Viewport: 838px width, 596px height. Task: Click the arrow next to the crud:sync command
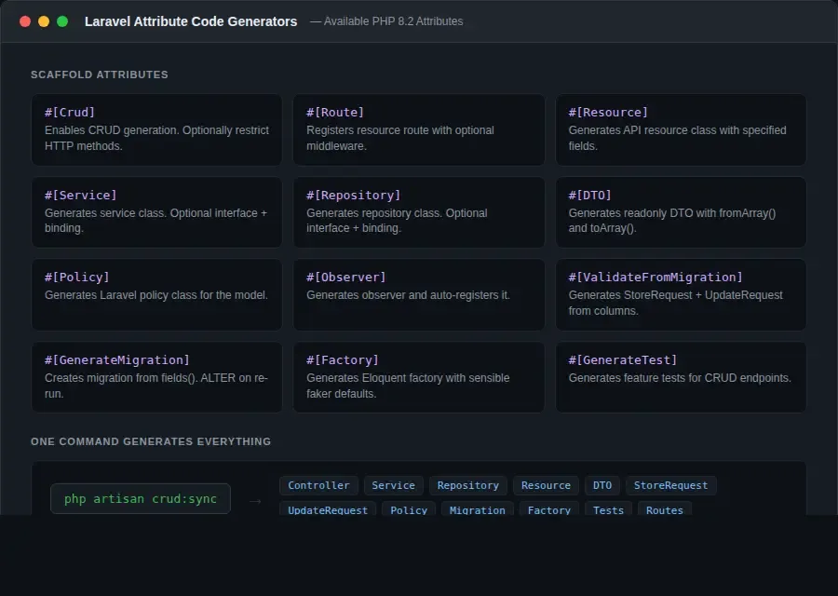tap(255, 501)
